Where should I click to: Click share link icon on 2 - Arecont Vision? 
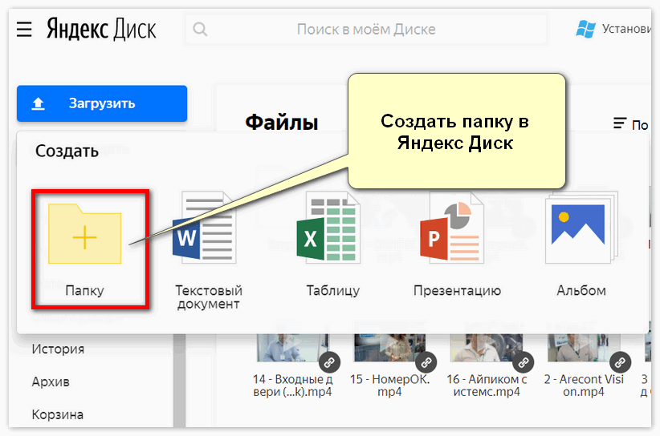click(x=620, y=362)
